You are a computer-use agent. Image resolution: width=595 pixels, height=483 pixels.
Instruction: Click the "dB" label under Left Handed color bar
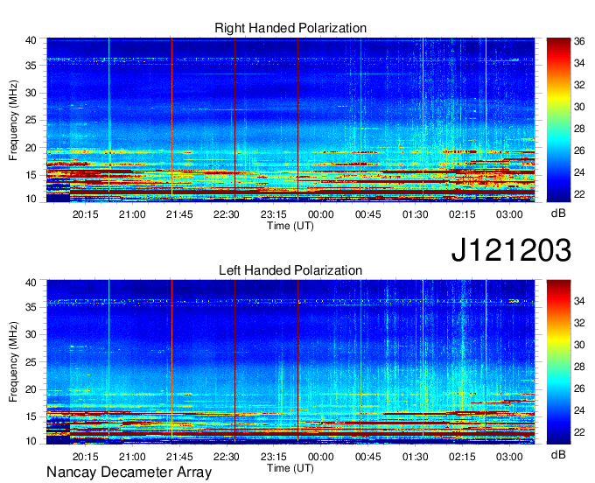click(x=558, y=454)
